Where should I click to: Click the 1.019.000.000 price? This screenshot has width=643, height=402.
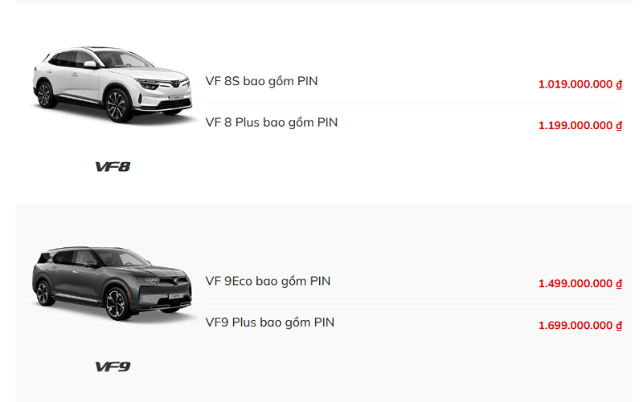[575, 83]
